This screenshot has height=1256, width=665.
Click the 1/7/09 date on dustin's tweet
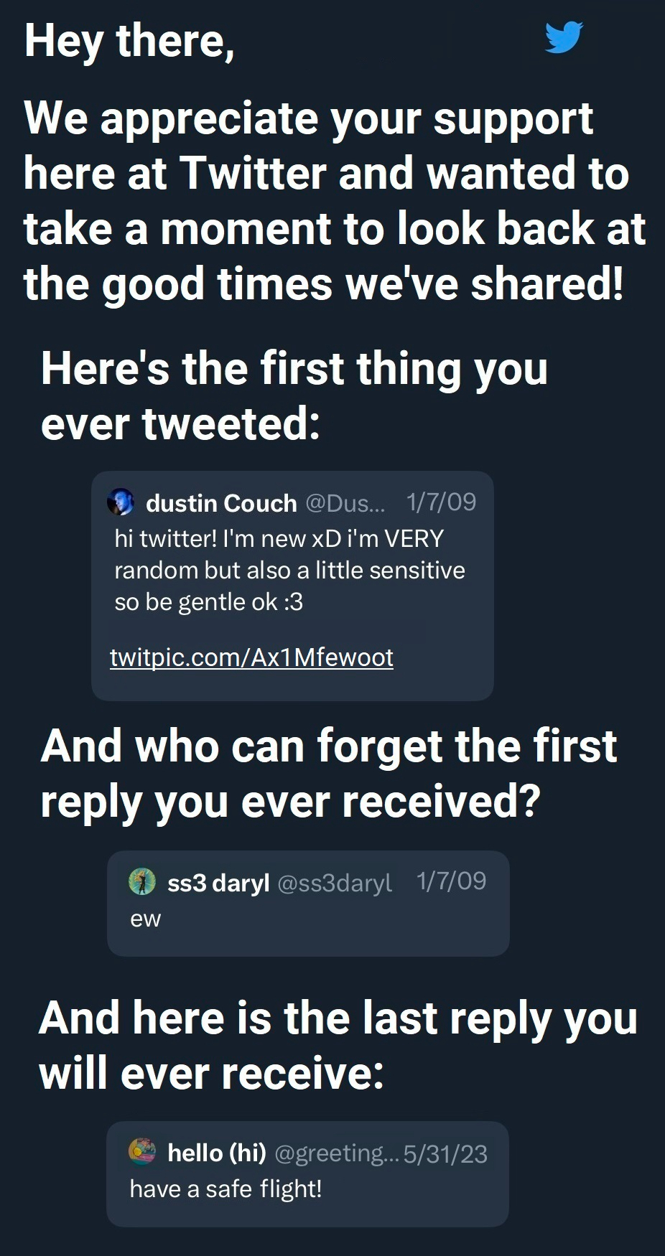click(441, 502)
